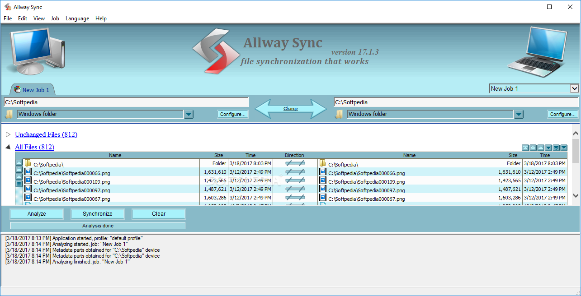Viewport: 581px width, 296px height.
Task: Click the folder icon beside right Windows folder dropdown
Action: pyautogui.click(x=339, y=114)
